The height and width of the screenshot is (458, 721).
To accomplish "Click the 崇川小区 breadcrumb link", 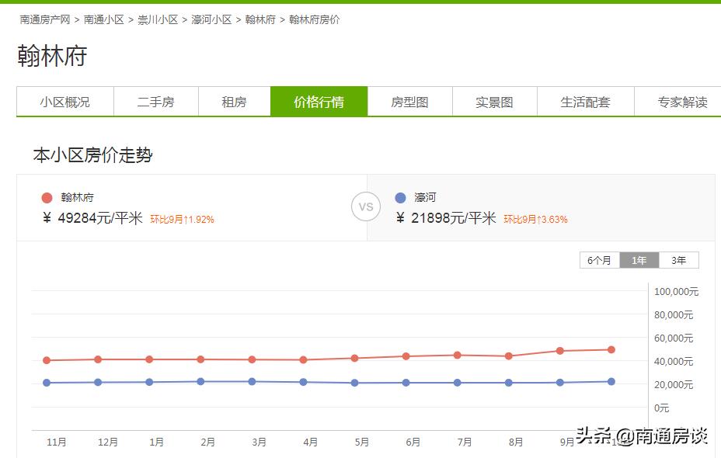I will click(158, 19).
